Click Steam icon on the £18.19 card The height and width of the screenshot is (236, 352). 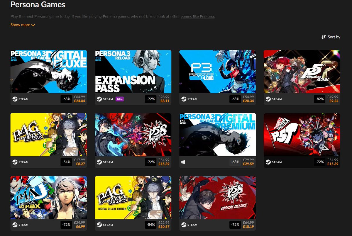click(184, 225)
